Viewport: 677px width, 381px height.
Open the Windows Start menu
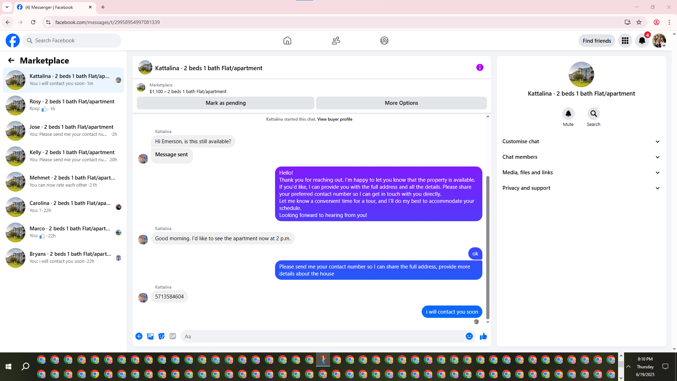click(x=8, y=367)
